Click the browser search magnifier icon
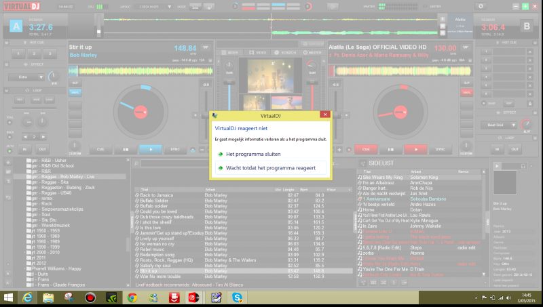 136,163
